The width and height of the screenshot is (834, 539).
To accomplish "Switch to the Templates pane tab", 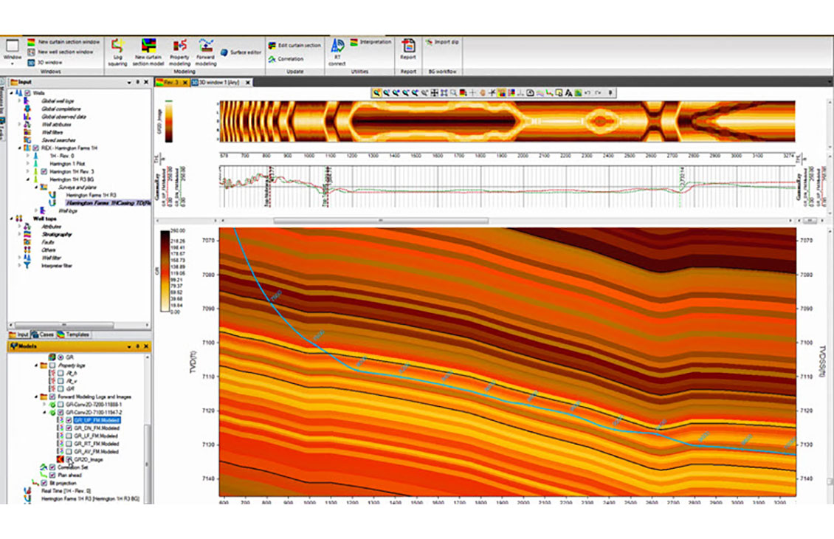I will (x=73, y=334).
